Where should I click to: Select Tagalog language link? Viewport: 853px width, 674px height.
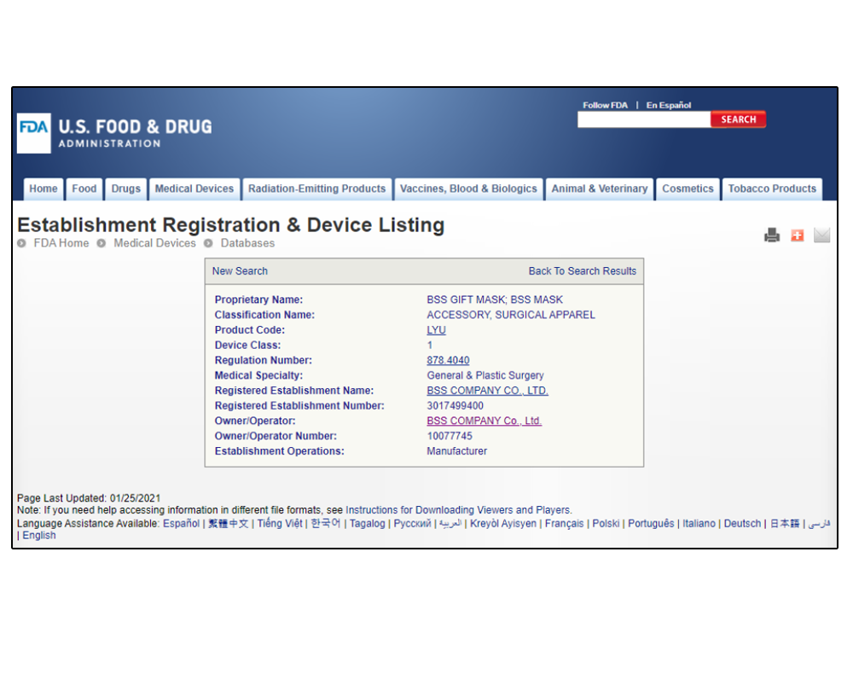click(367, 523)
